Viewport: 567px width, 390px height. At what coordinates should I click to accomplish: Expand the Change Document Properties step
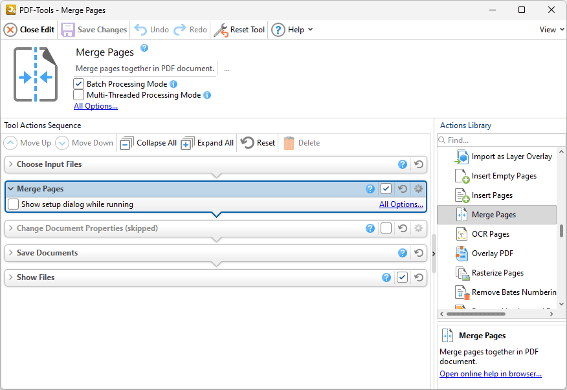tap(11, 228)
